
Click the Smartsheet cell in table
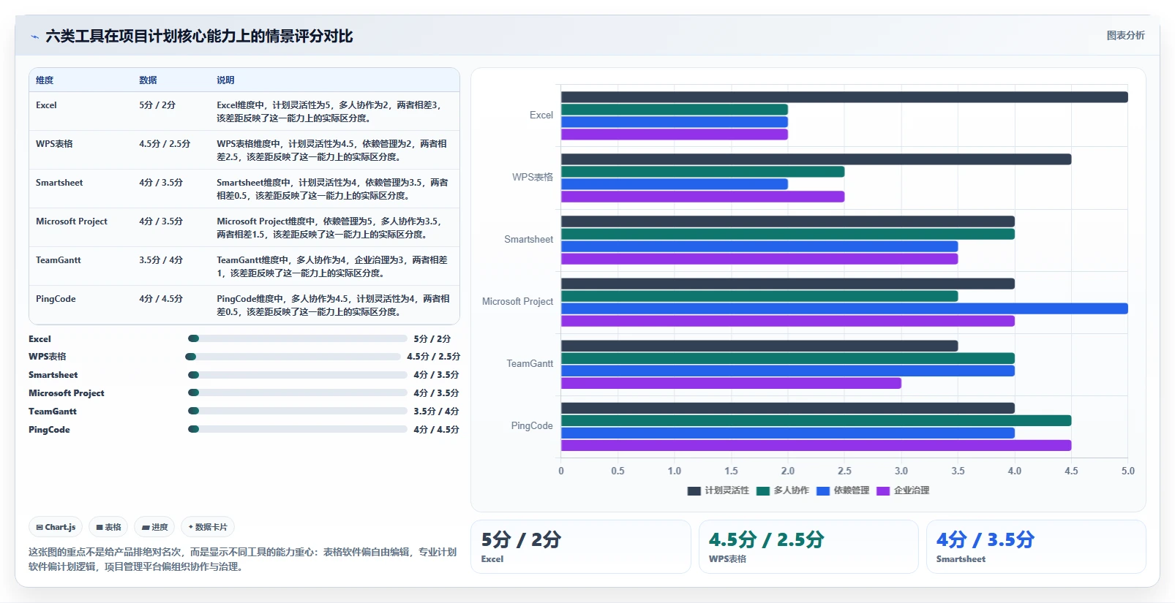click(x=59, y=183)
